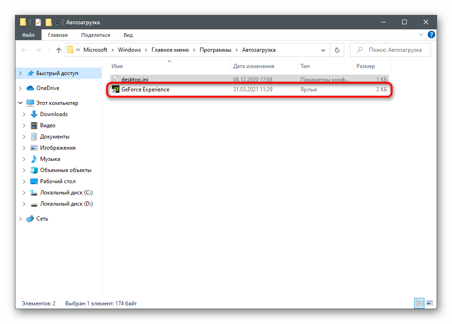This screenshot has height=324, width=452.
Task: Switch to details view icon
Action: 419,303
